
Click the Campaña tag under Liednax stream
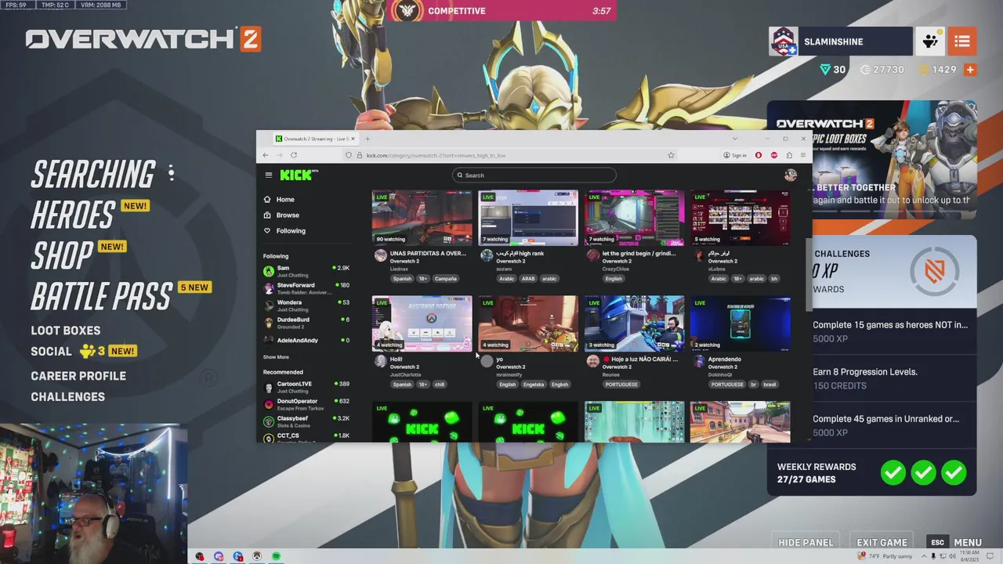click(x=446, y=278)
